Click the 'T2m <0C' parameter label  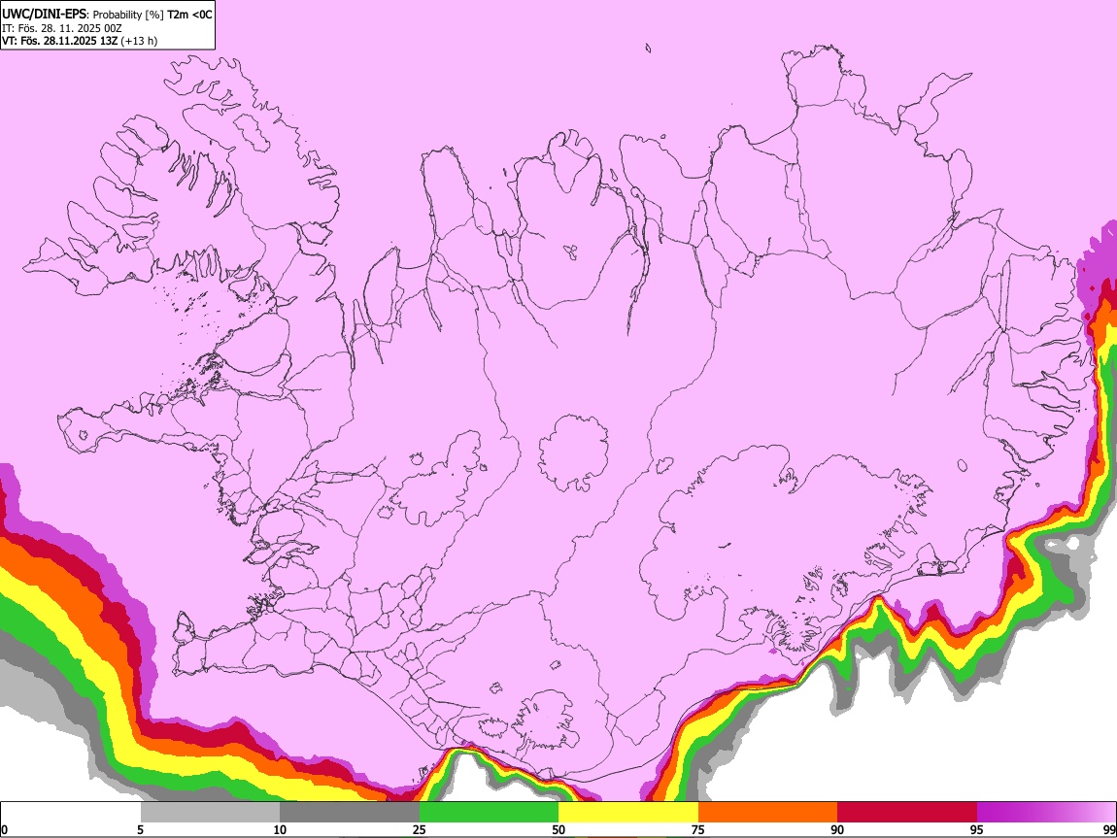point(189,15)
